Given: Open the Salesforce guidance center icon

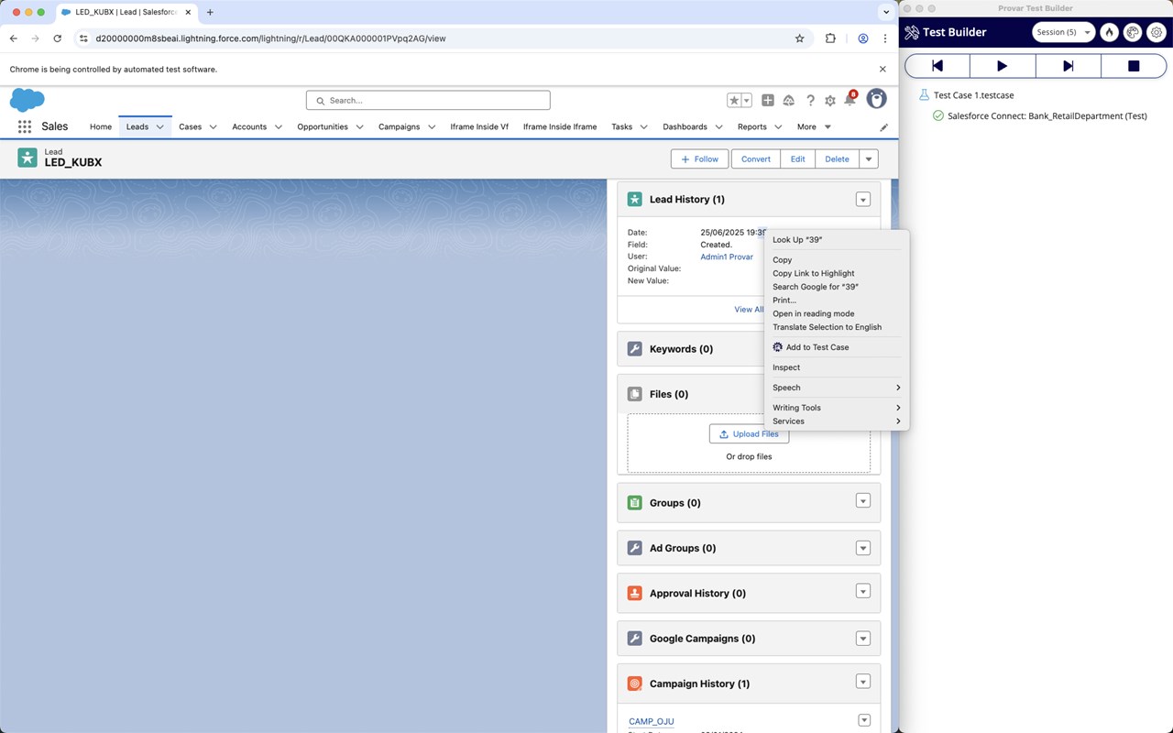Looking at the screenshot, I should pyautogui.click(x=788, y=101).
